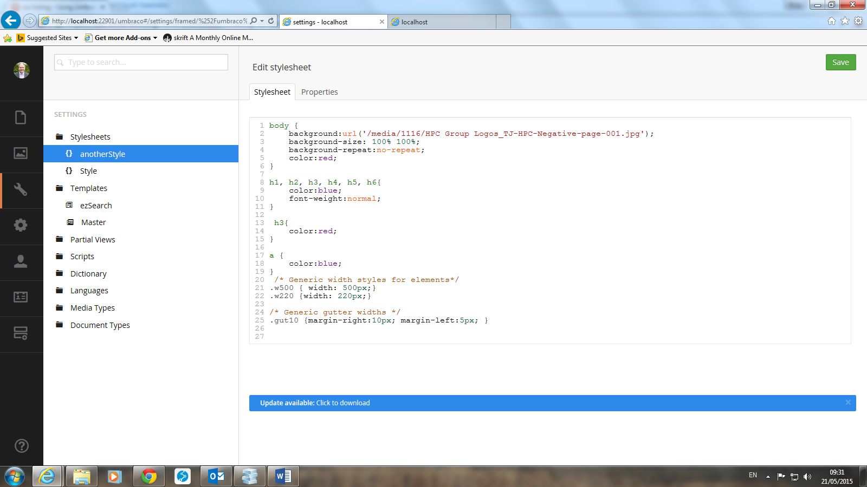Click the Scripts folder icon
This screenshot has width=867, height=487.
tap(60, 256)
